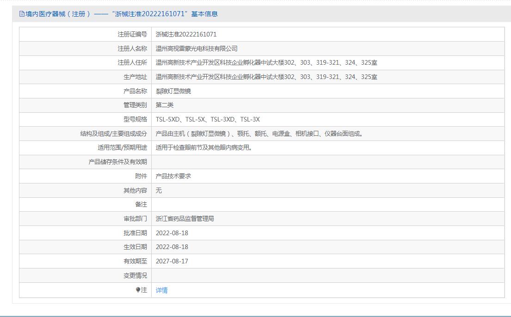Select registration number 浙械注准20222161071 in table
The height and width of the screenshot is (317, 511).
coord(186,34)
